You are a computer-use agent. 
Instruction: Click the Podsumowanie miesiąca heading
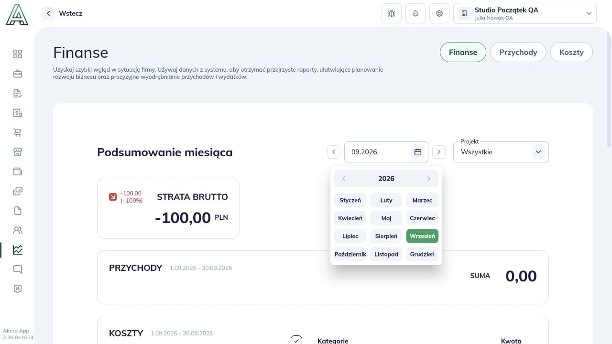[x=165, y=152]
